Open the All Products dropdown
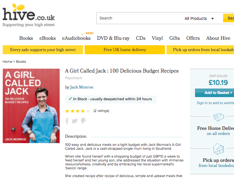Image resolution: width=234 pixels, height=179 pixels. pyautogui.click(x=199, y=18)
